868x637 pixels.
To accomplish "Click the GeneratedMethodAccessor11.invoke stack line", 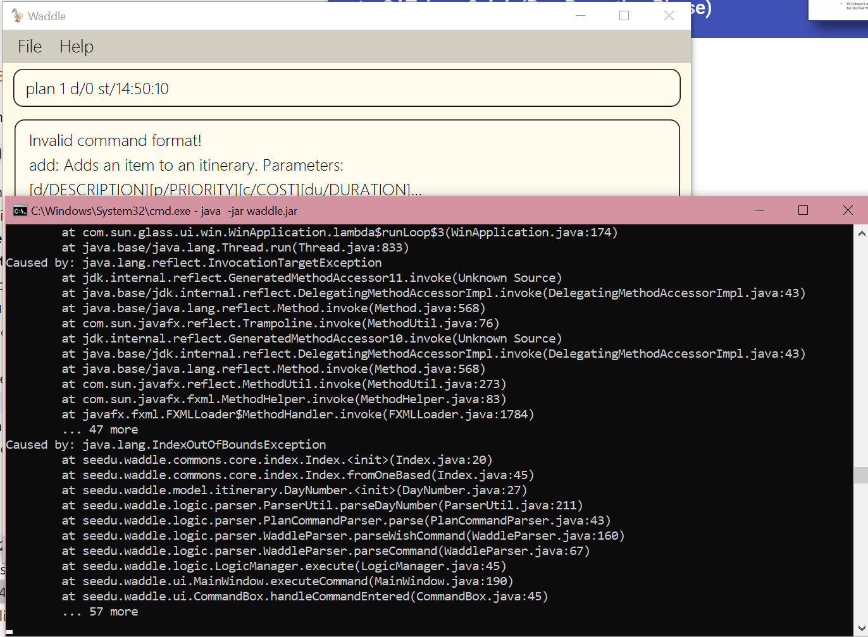I will click(312, 278).
